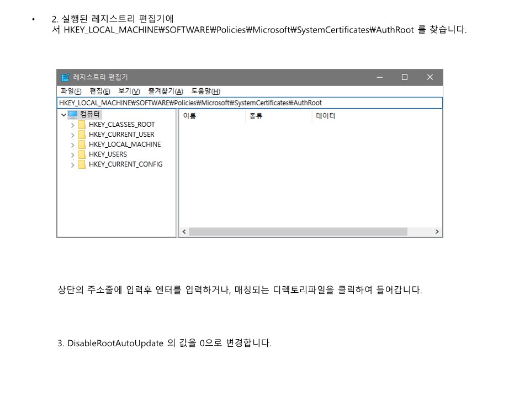Expand the HKEY_USERS branch
This screenshot has height=397, width=530.
click(73, 155)
